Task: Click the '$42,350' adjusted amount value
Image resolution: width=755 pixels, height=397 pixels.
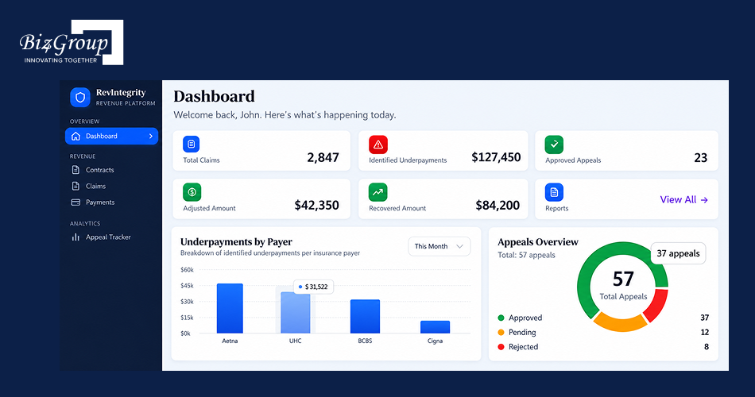Action: pos(317,206)
